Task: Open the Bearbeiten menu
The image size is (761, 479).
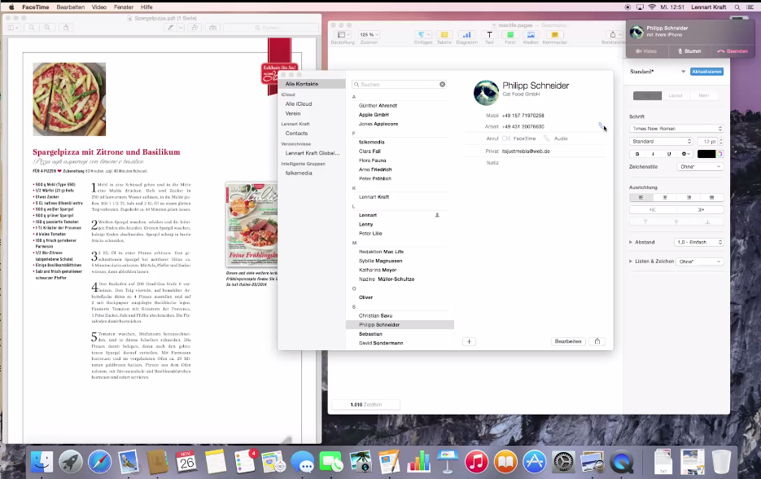Action: (70, 7)
